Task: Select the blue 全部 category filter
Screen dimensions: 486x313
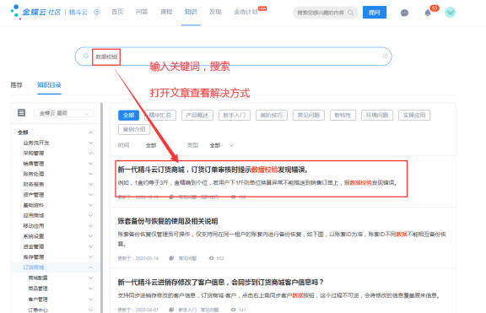Action: [128, 116]
